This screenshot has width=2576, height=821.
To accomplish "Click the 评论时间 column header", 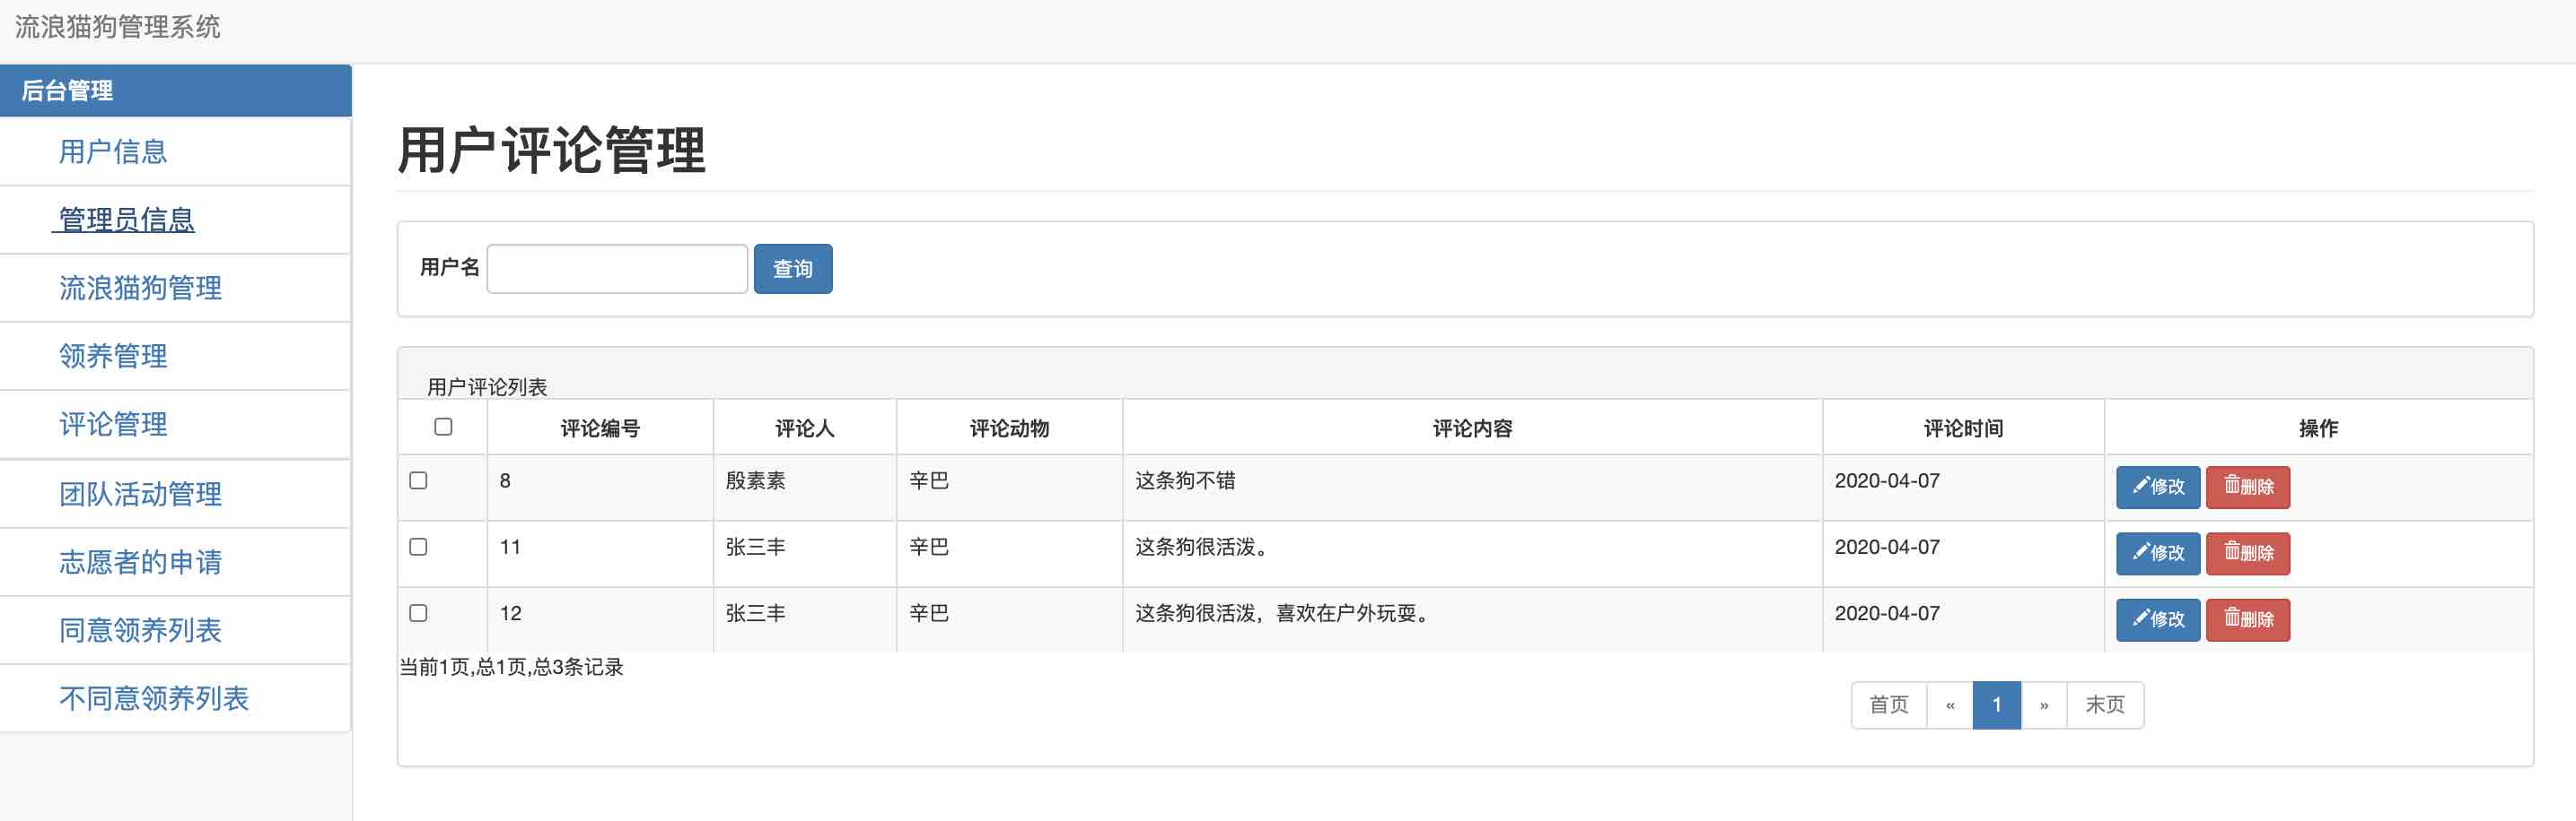I will point(1963,428).
